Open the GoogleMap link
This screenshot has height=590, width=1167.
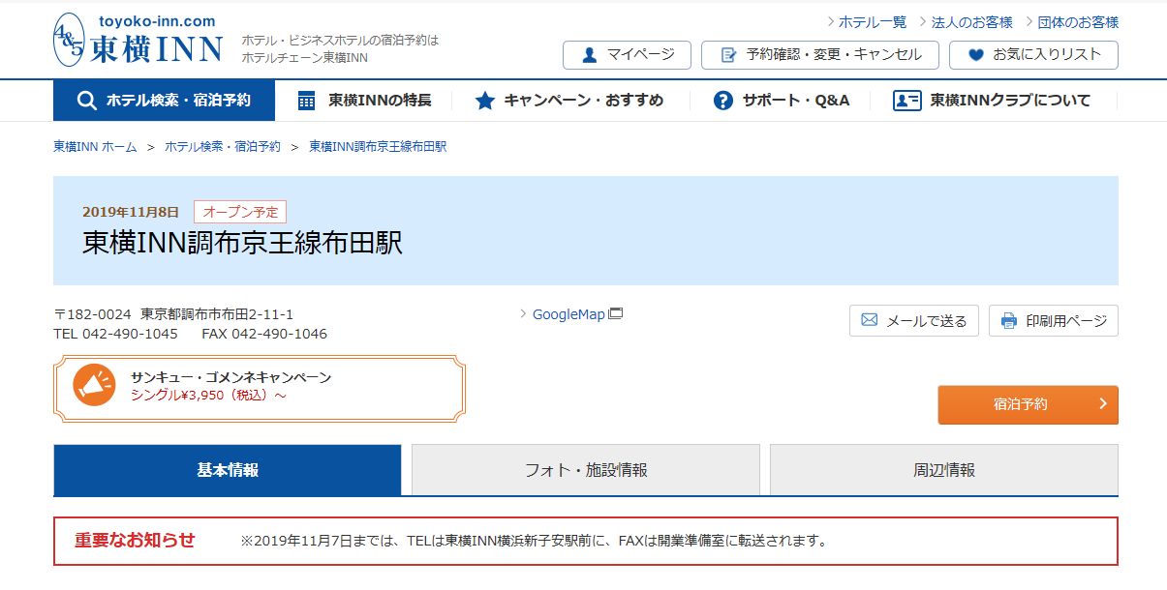pyautogui.click(x=568, y=314)
